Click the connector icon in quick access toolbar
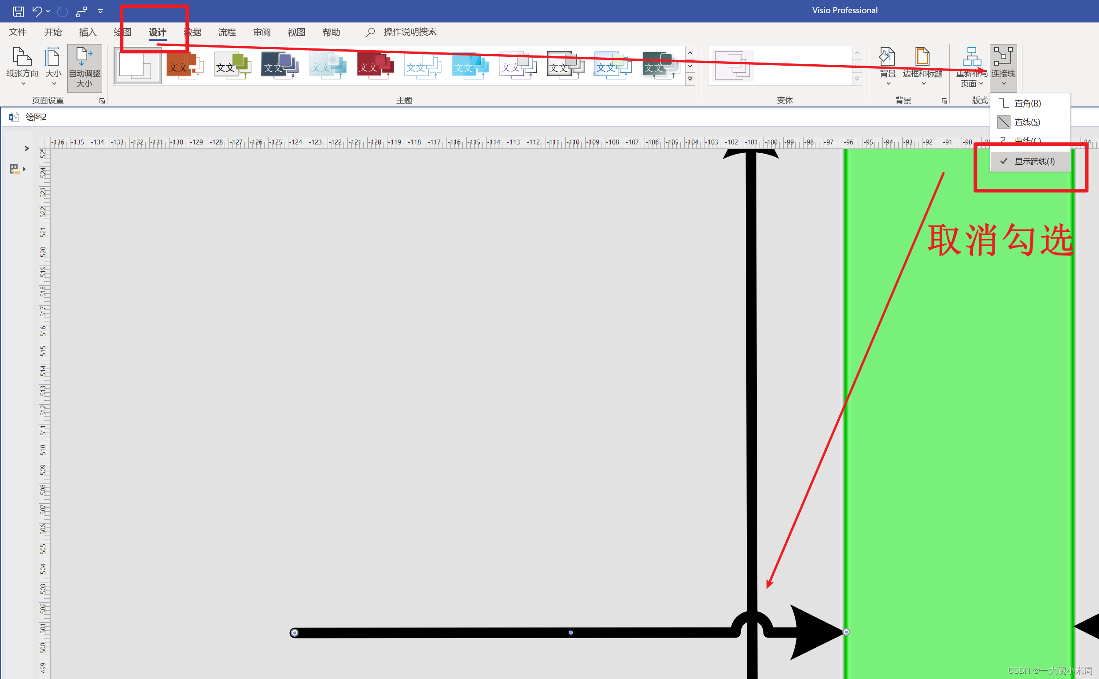This screenshot has width=1099, height=679. (81, 12)
